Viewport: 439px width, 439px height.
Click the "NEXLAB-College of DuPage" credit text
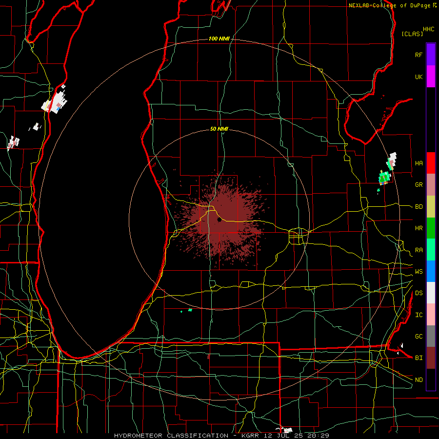pos(389,5)
